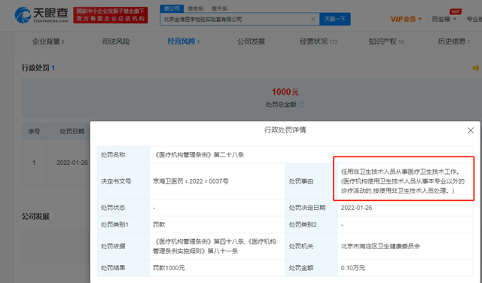This screenshot has width=482, height=283.
Task: Click the question mark icon beside 处罚总金额
Action: point(301,105)
